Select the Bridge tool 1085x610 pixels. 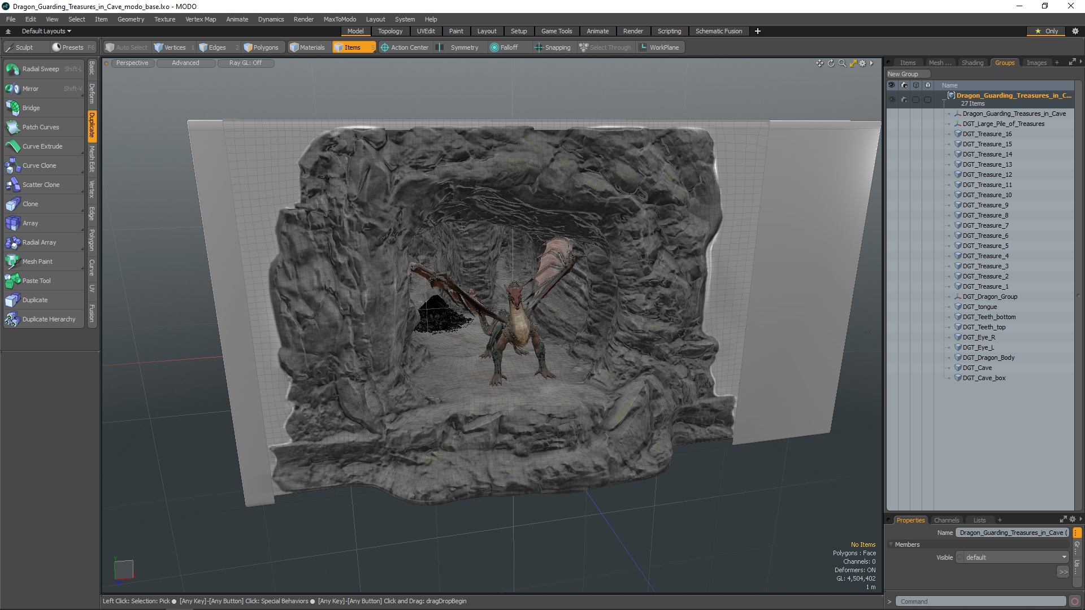click(31, 107)
